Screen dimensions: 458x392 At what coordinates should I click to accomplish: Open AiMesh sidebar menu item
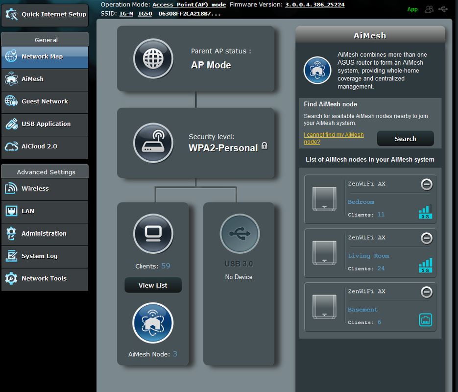pos(45,79)
